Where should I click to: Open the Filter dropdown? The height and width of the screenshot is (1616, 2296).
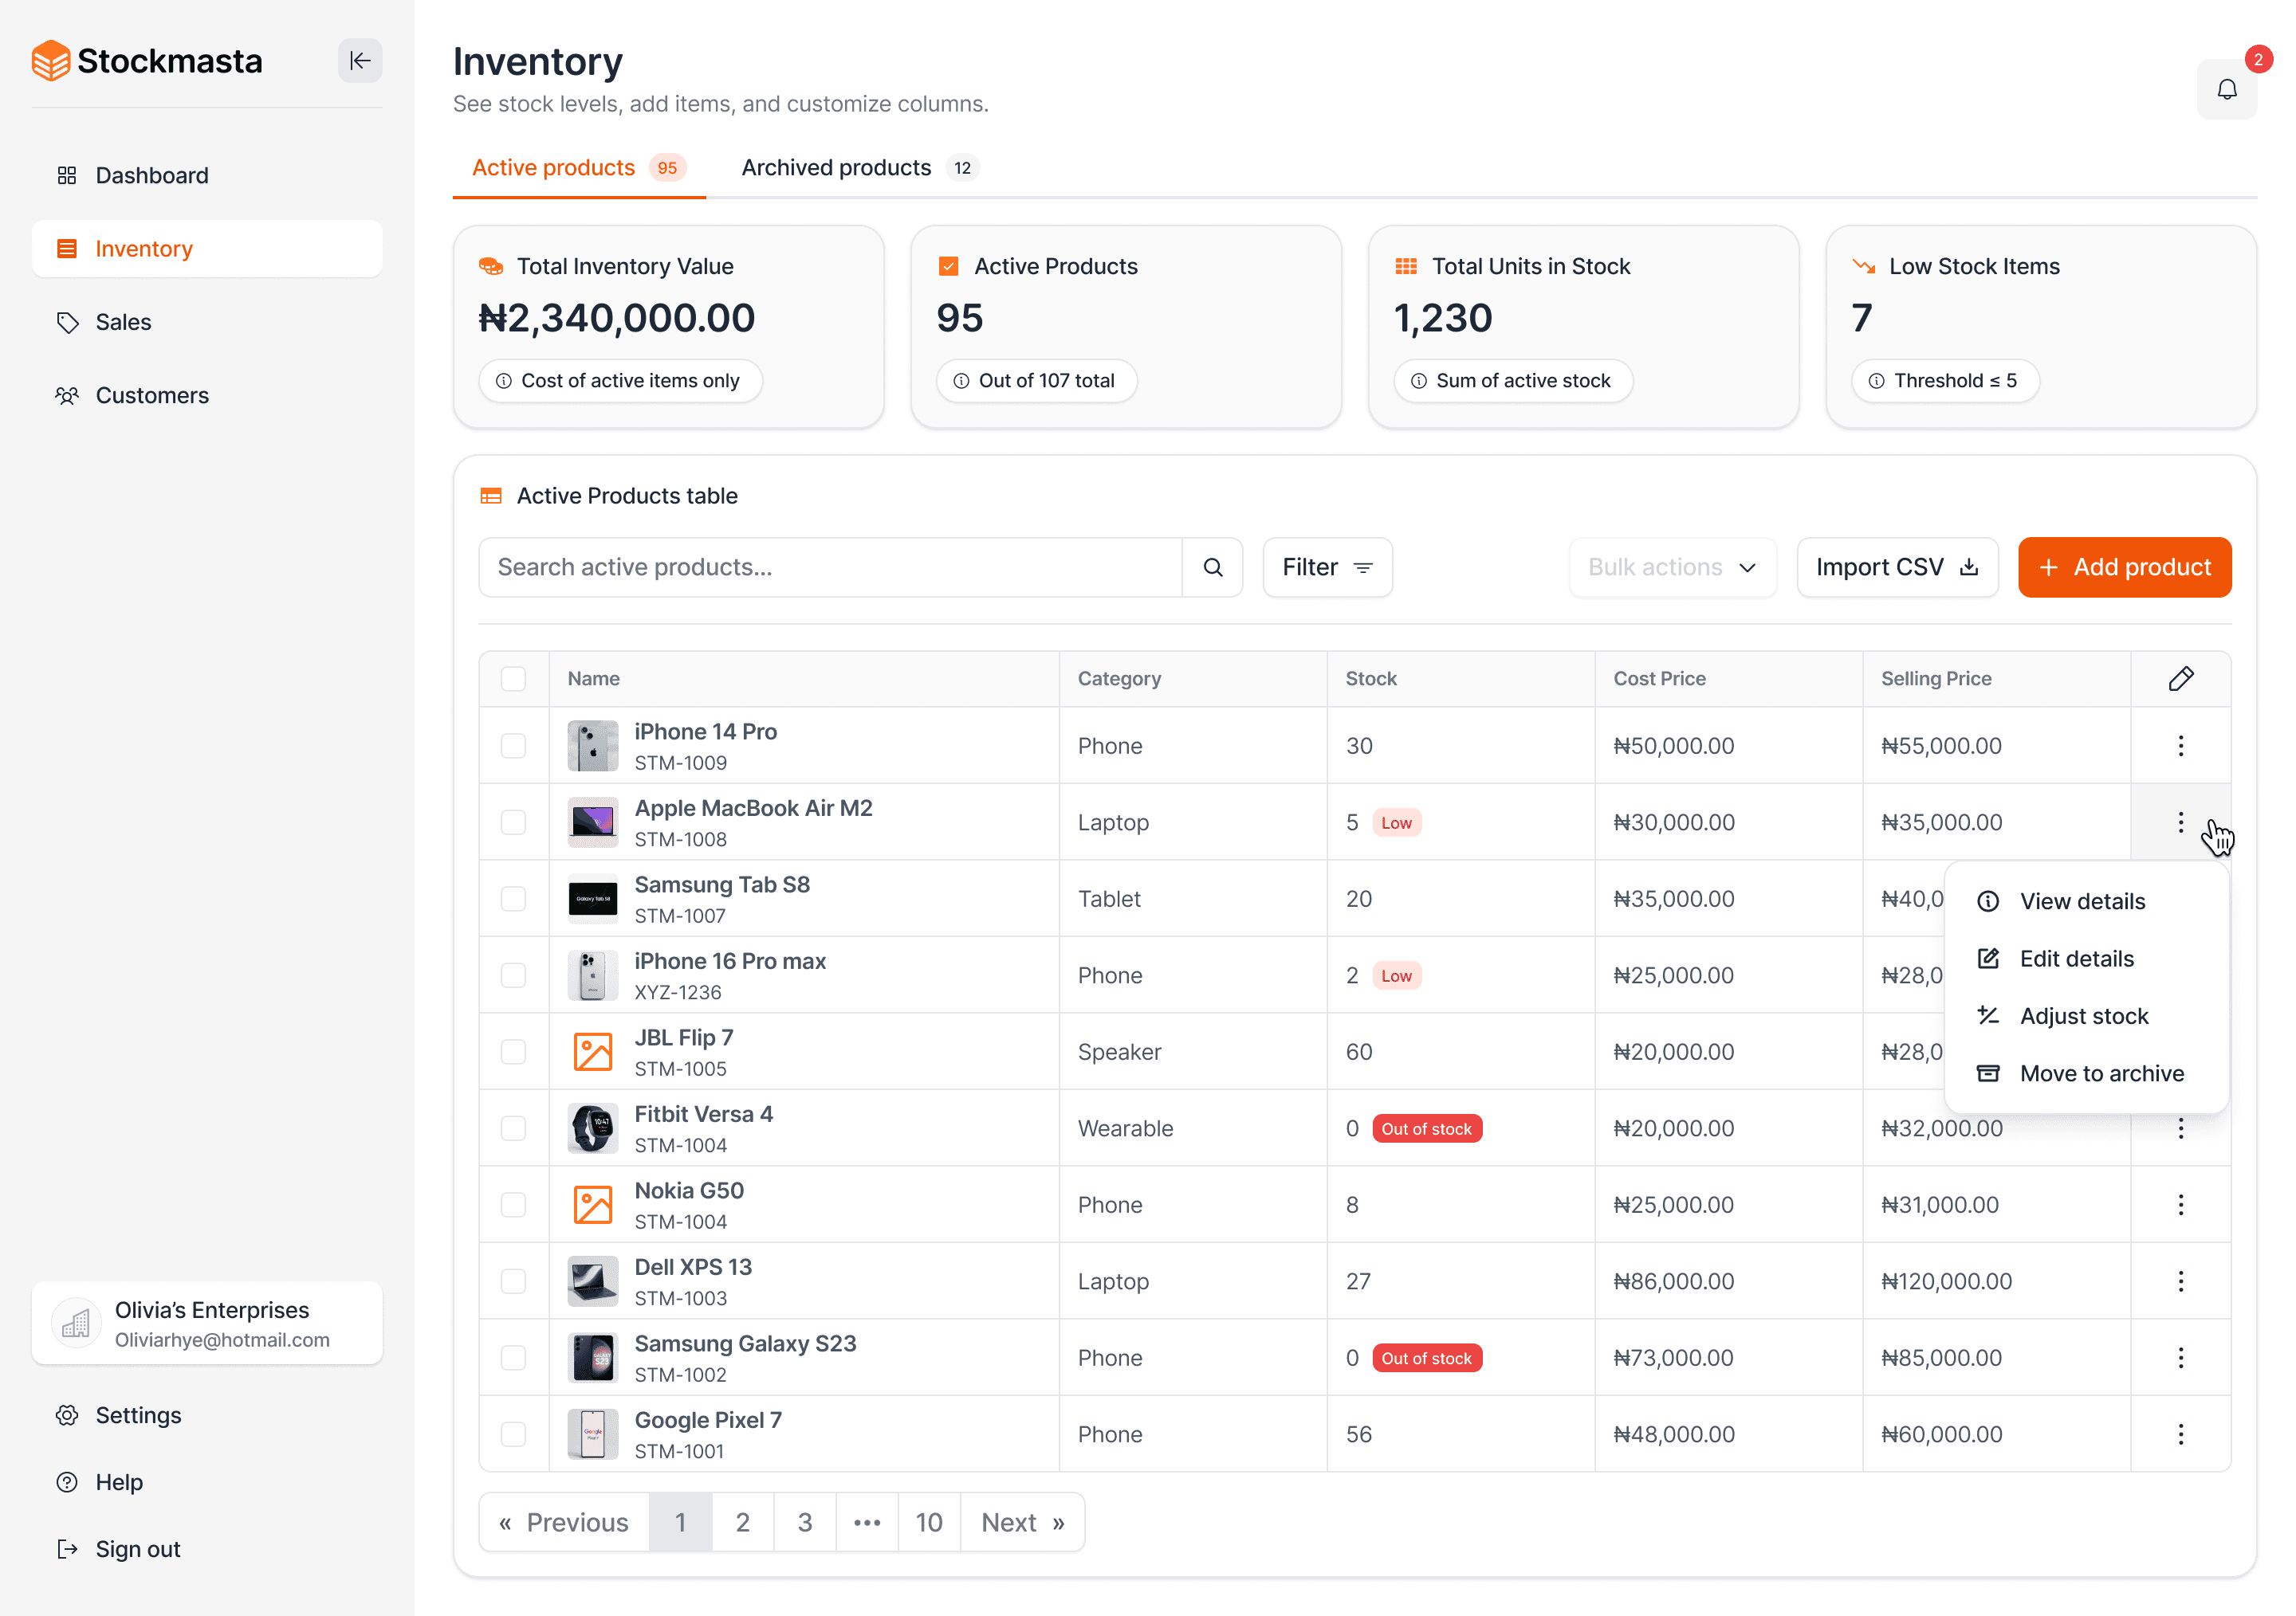pyautogui.click(x=1327, y=567)
